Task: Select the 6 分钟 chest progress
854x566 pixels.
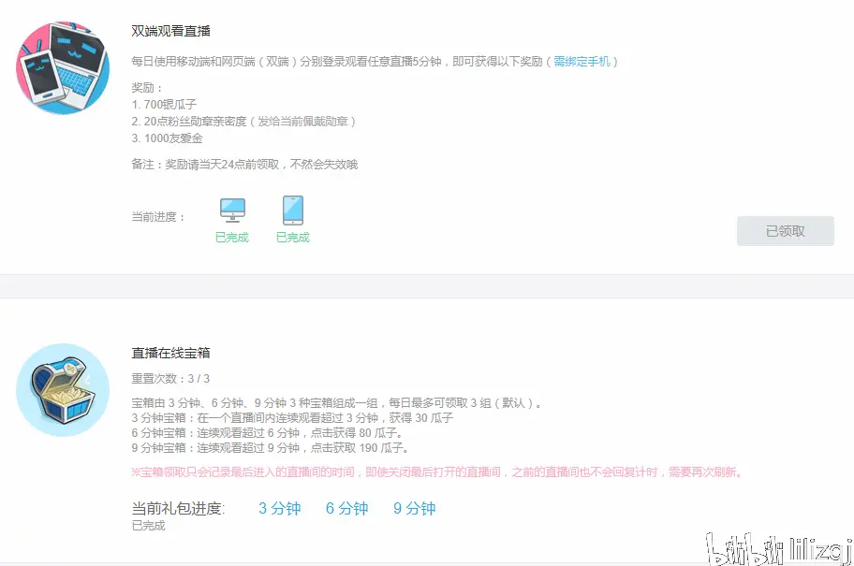Action: click(x=346, y=508)
